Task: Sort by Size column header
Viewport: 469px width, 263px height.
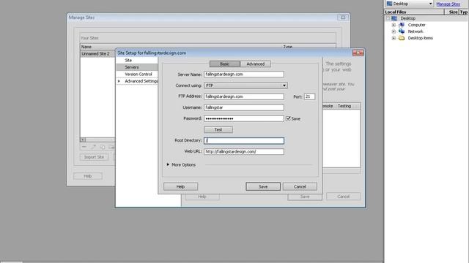Action: tap(452, 12)
